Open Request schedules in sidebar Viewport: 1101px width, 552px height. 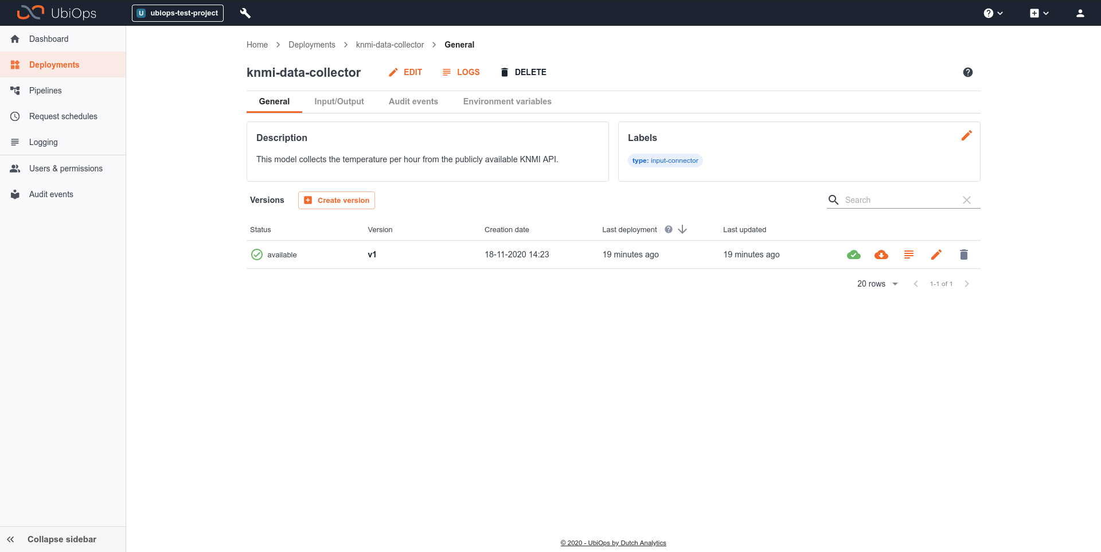63,116
